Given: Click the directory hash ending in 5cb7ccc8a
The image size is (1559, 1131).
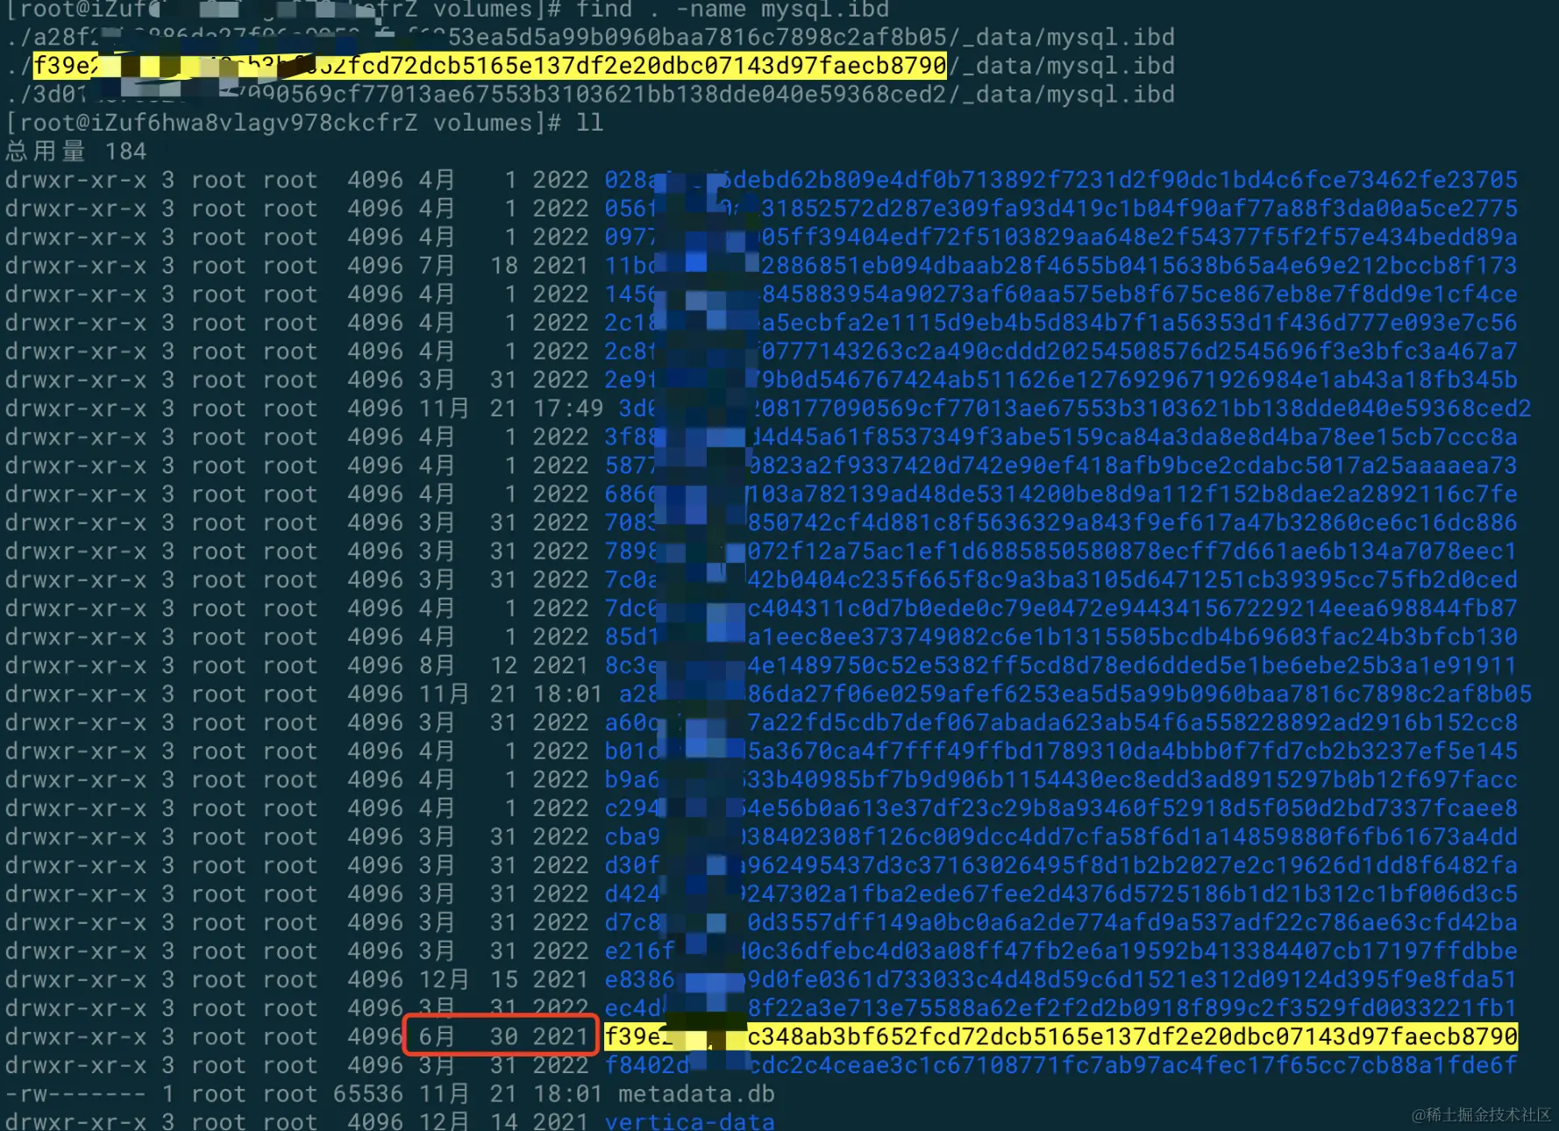Looking at the screenshot, I should 1061,437.
